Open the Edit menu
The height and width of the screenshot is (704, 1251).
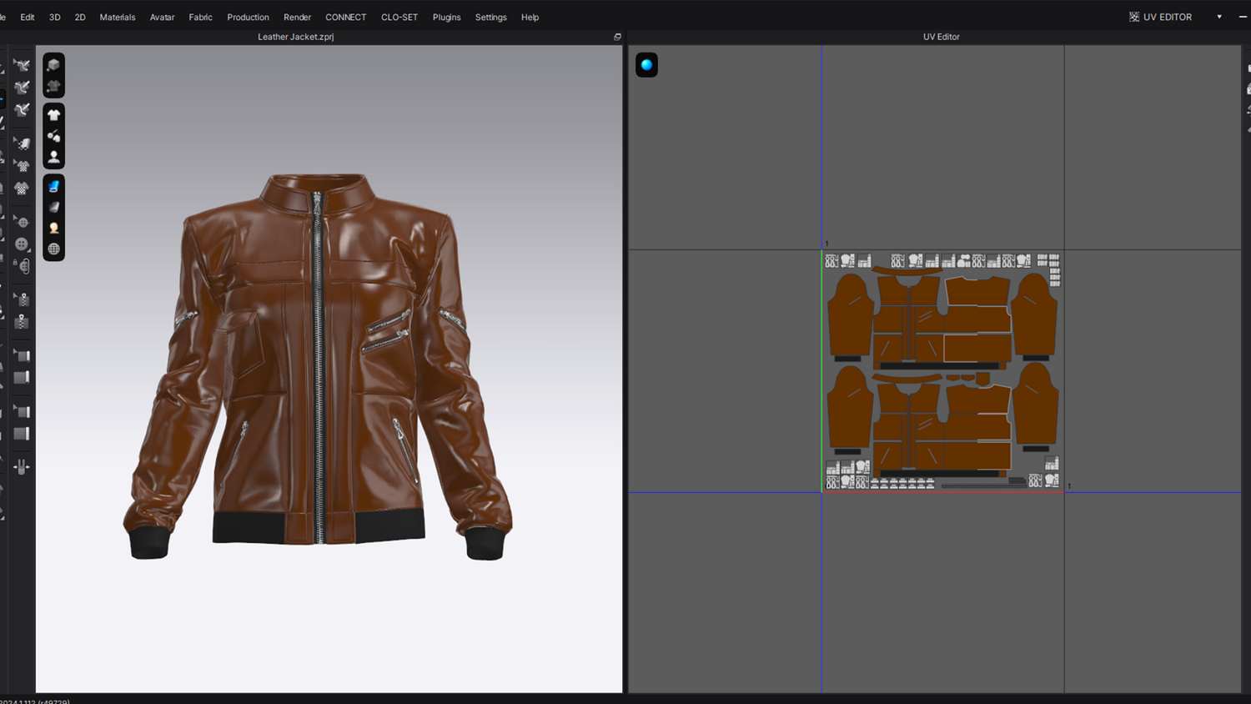point(28,17)
